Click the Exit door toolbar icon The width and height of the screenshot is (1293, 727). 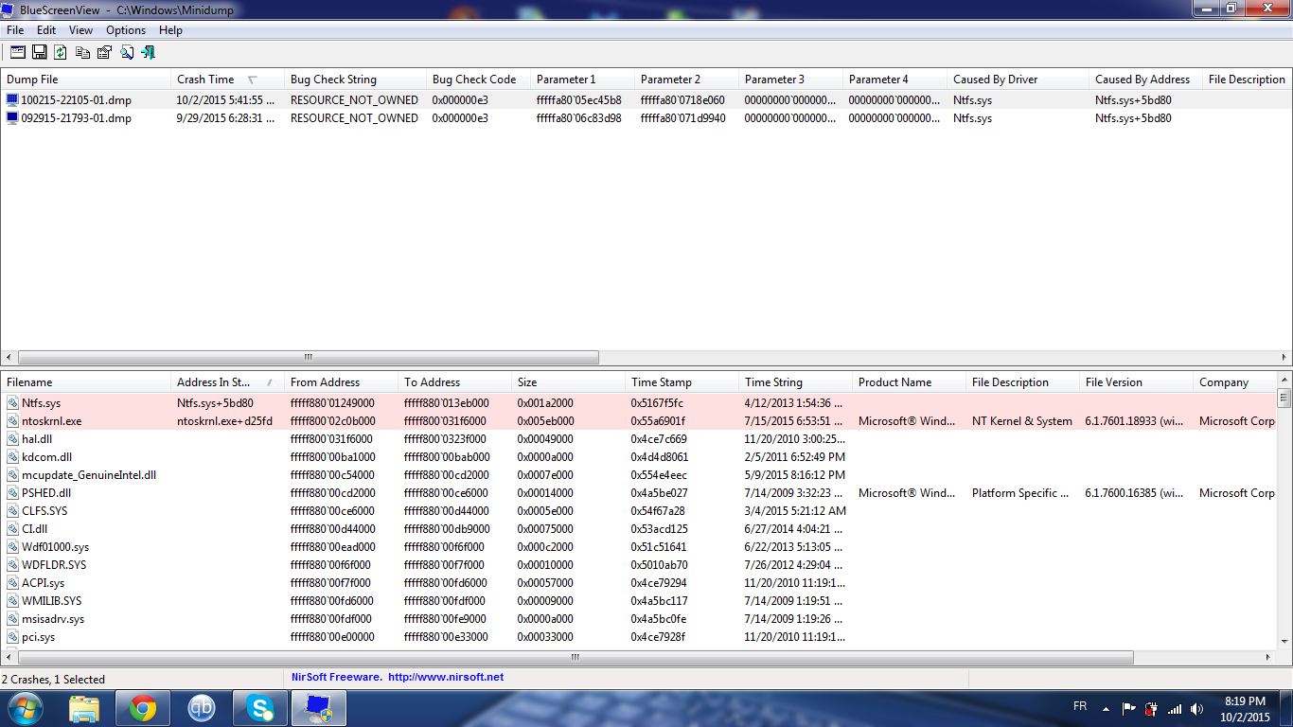[x=148, y=52]
